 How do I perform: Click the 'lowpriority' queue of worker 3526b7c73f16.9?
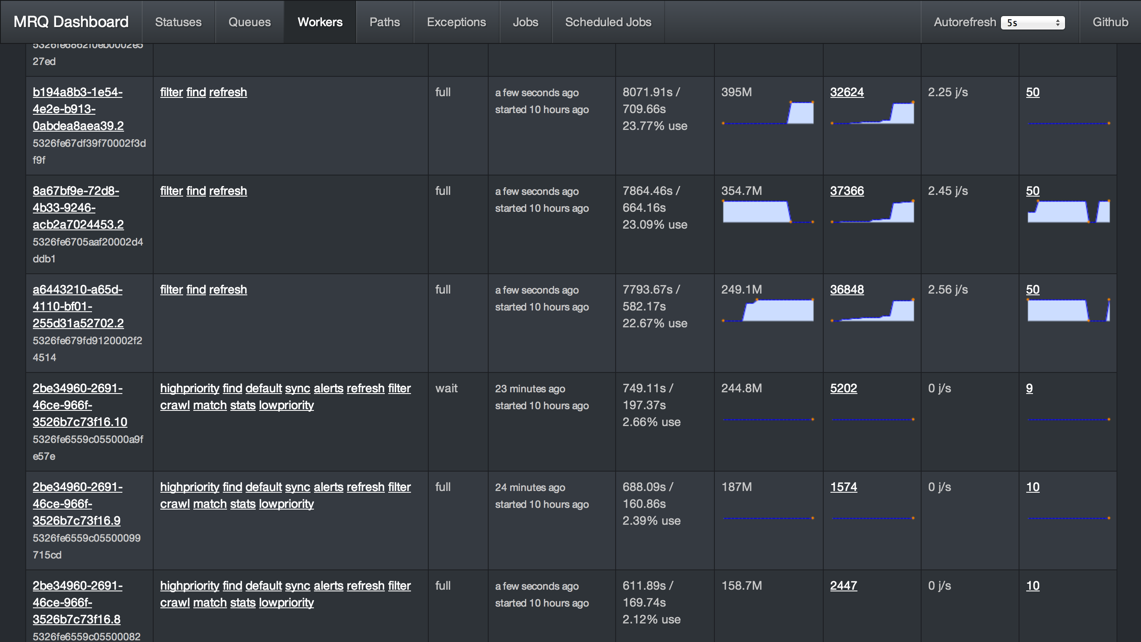pyautogui.click(x=286, y=504)
